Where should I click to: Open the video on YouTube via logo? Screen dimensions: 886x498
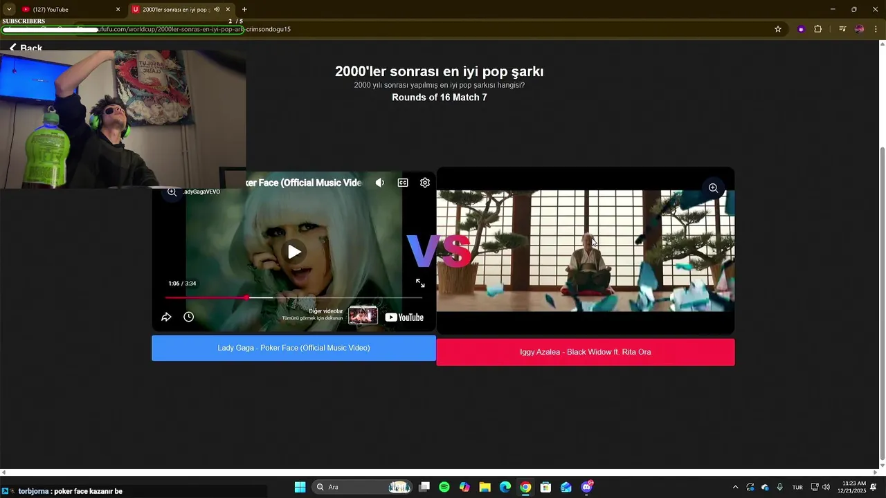pyautogui.click(x=404, y=317)
